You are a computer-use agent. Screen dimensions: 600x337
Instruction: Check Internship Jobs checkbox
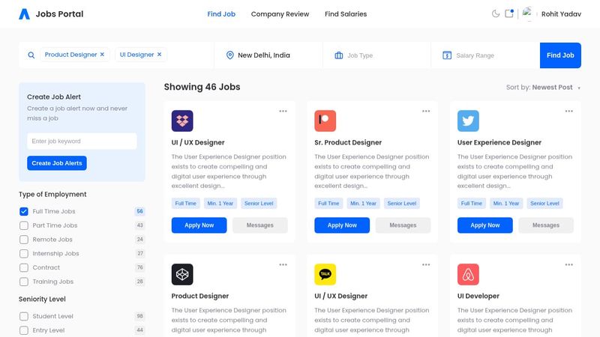[x=24, y=254]
